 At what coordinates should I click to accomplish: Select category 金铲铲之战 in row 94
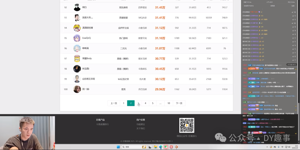point(123,28)
